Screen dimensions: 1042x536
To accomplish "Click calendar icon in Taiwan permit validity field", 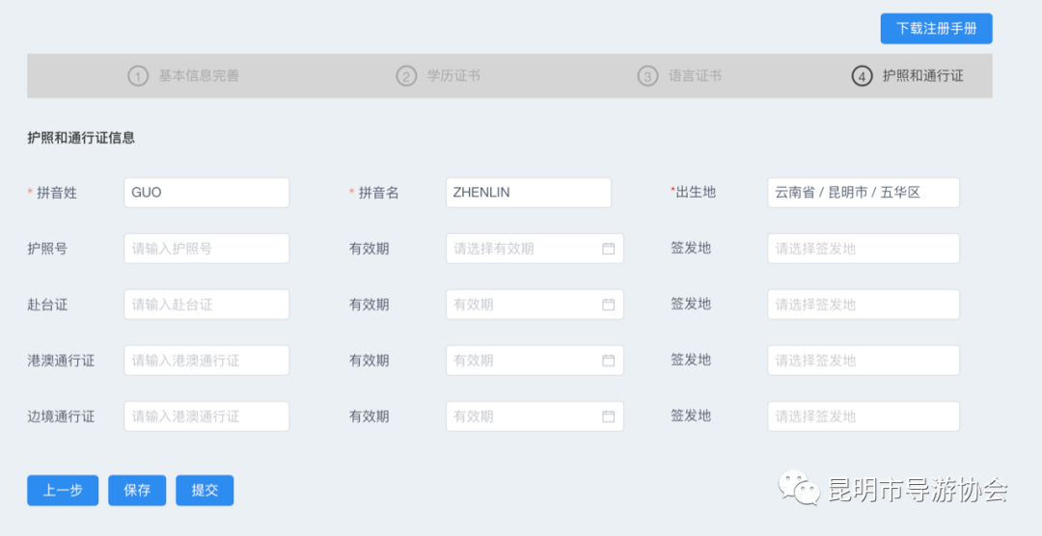I will (x=608, y=305).
